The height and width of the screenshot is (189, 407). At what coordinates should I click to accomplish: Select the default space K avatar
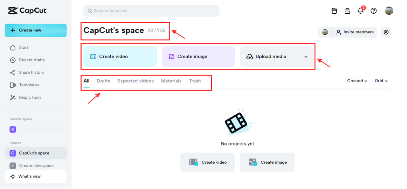click(13, 129)
